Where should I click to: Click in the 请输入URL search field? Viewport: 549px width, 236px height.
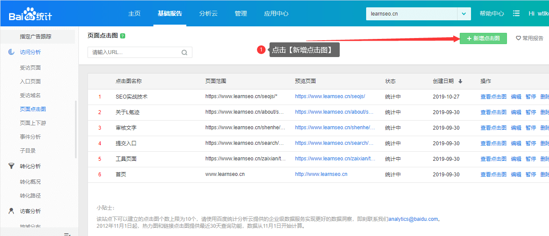click(134, 53)
